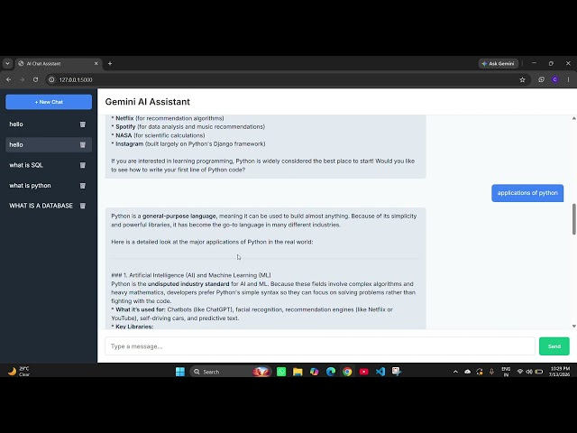The image size is (577, 433).
Task: Send the message
Action: point(554,346)
